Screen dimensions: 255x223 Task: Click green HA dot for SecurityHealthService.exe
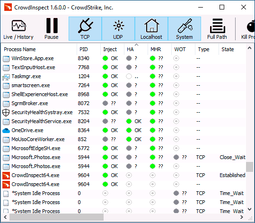tap(129, 121)
